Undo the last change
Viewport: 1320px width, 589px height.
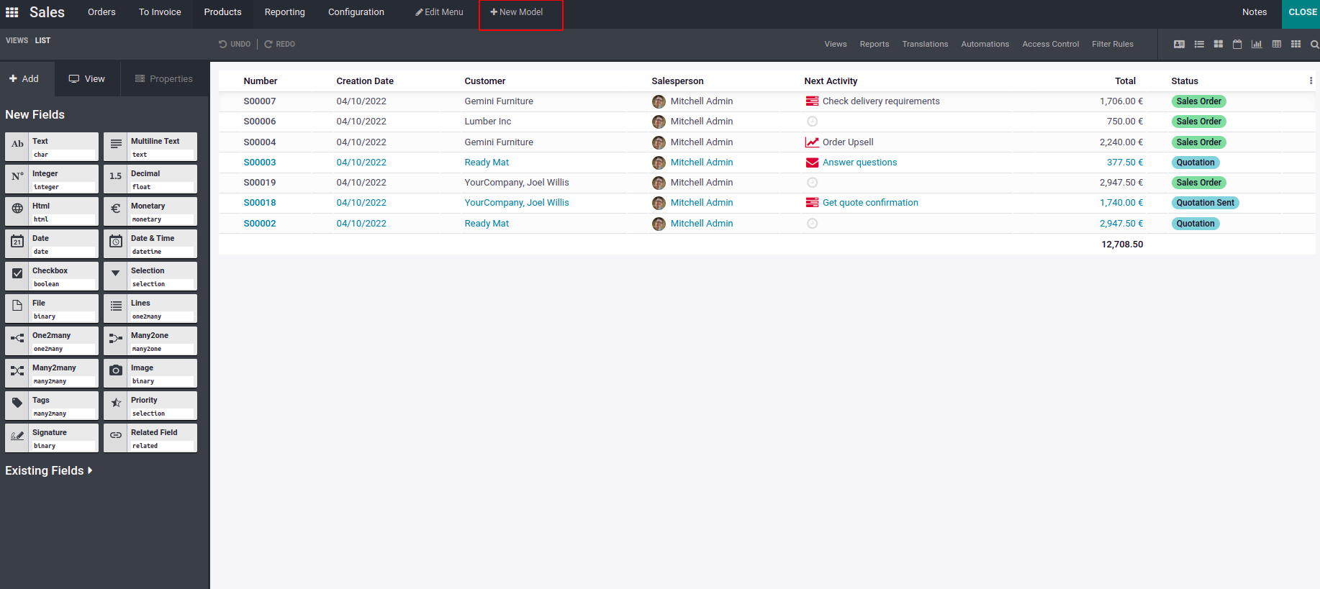235,44
